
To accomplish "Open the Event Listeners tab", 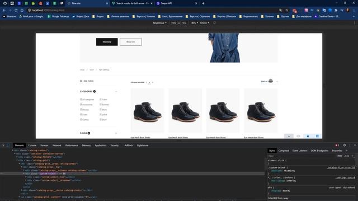I will (x=300, y=151).
